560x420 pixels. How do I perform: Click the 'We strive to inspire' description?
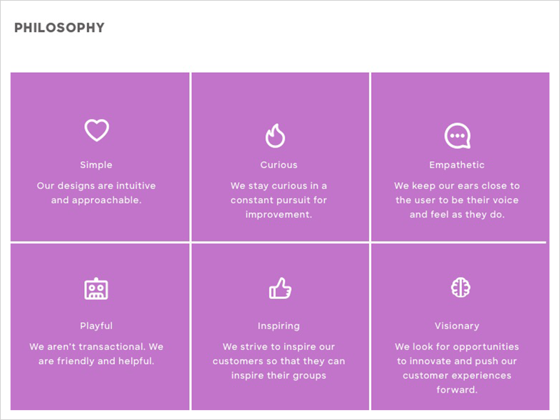coord(279,360)
